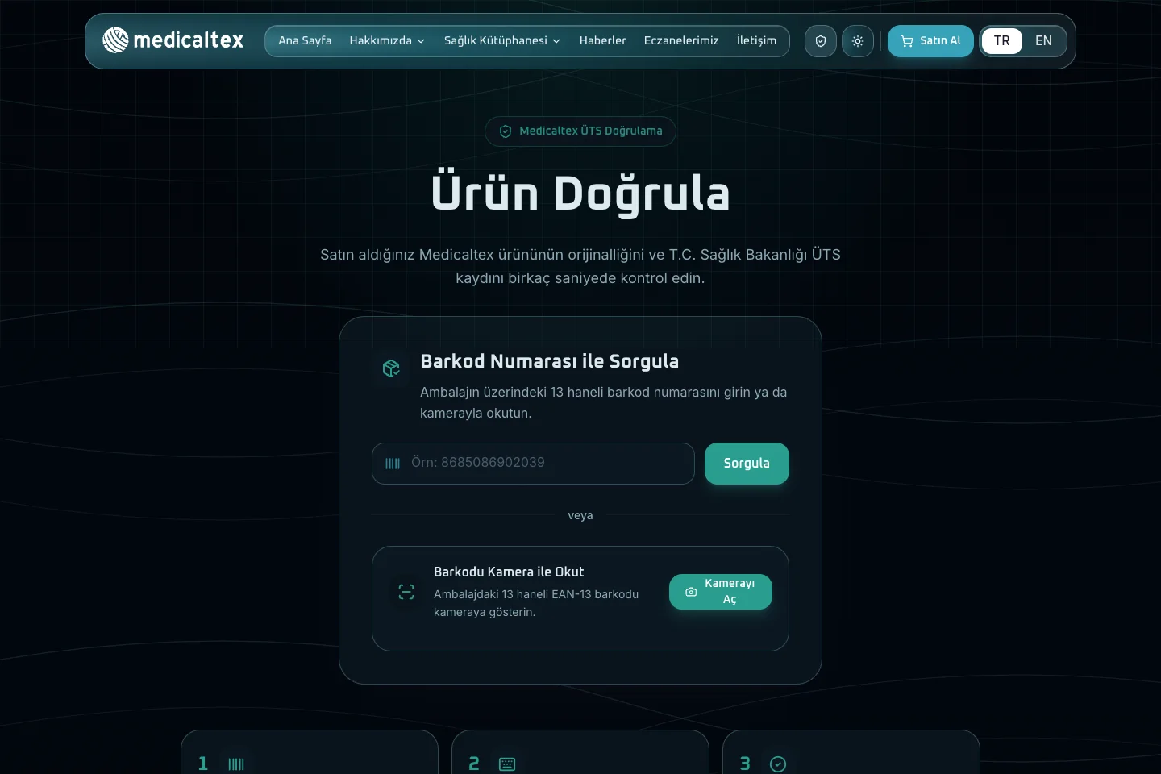Click the medicaltex logo
1161x774 pixels.
(173, 40)
